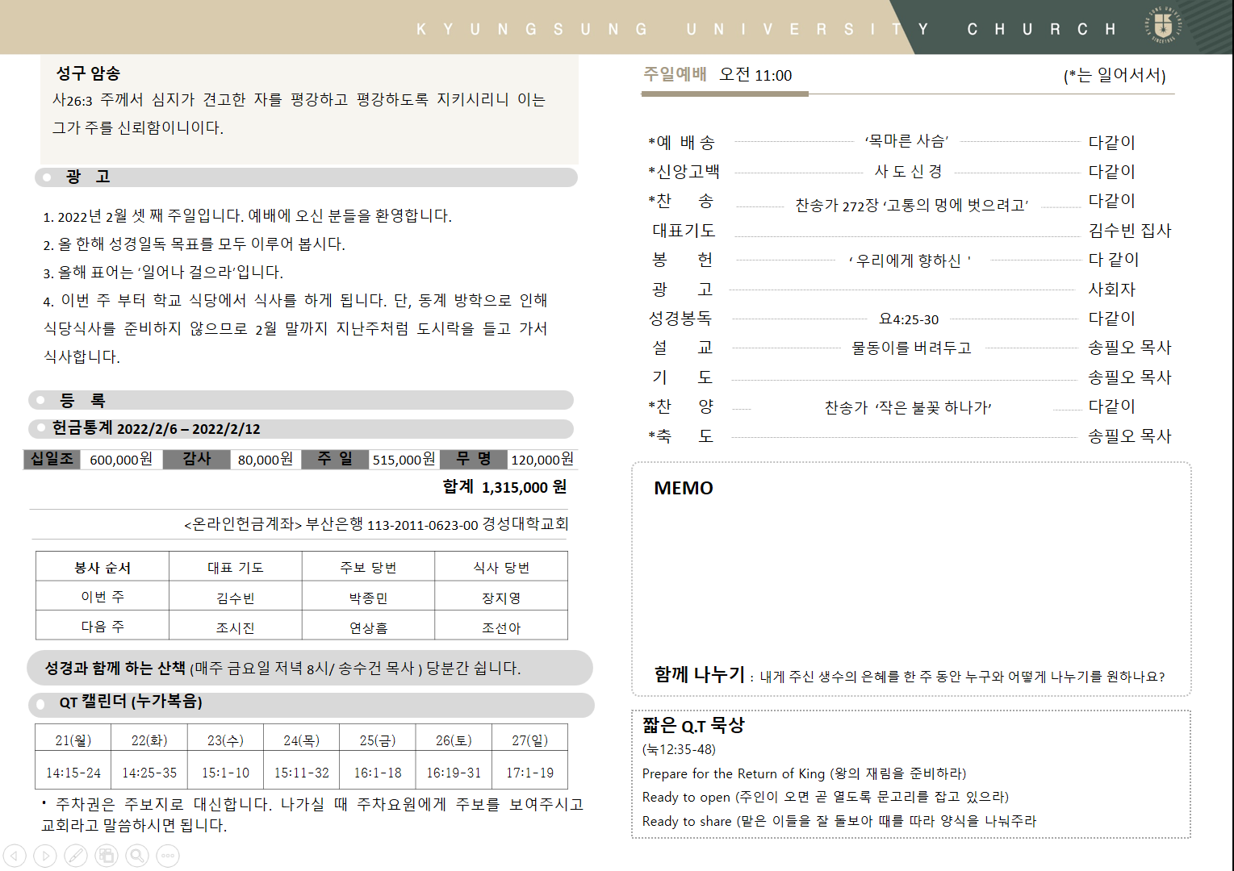Select the '80,000원' amount cell
1234x871 pixels.
click(x=266, y=459)
